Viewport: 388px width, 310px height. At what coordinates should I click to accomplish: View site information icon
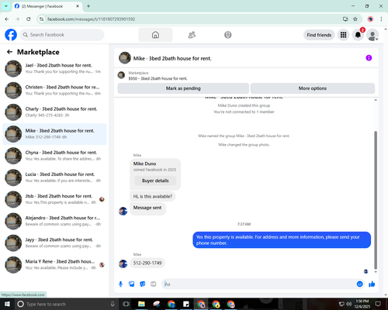41,19
